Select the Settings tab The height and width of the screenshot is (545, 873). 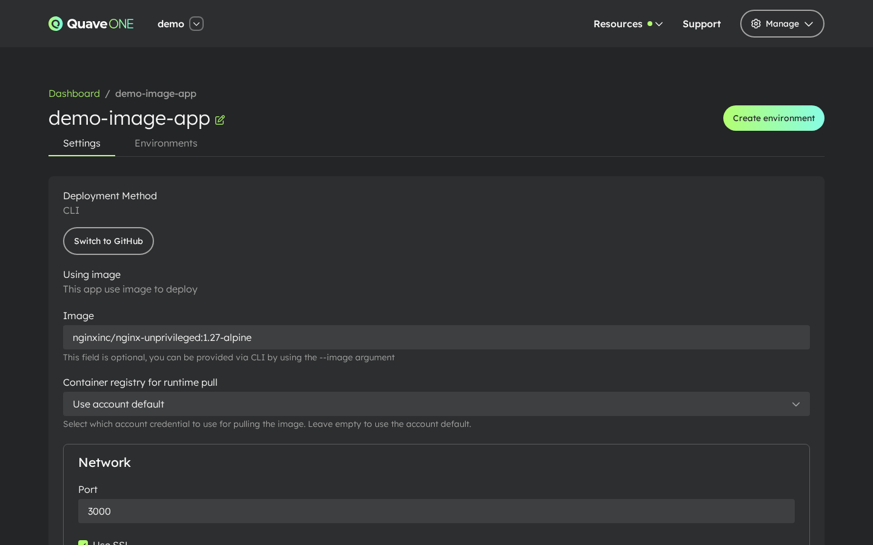pos(82,144)
